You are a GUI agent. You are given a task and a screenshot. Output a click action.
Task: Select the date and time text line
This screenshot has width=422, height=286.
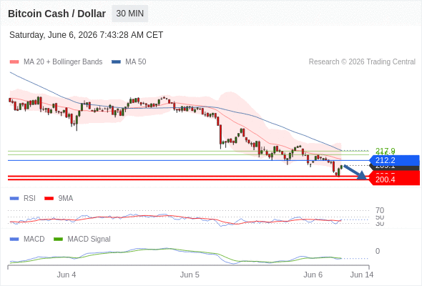point(86,35)
